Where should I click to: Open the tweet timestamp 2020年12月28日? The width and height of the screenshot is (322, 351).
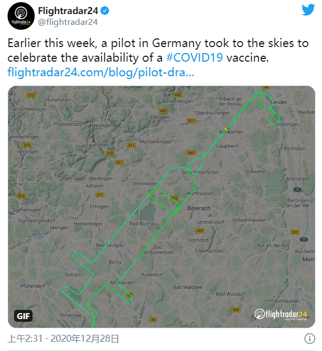point(84,339)
